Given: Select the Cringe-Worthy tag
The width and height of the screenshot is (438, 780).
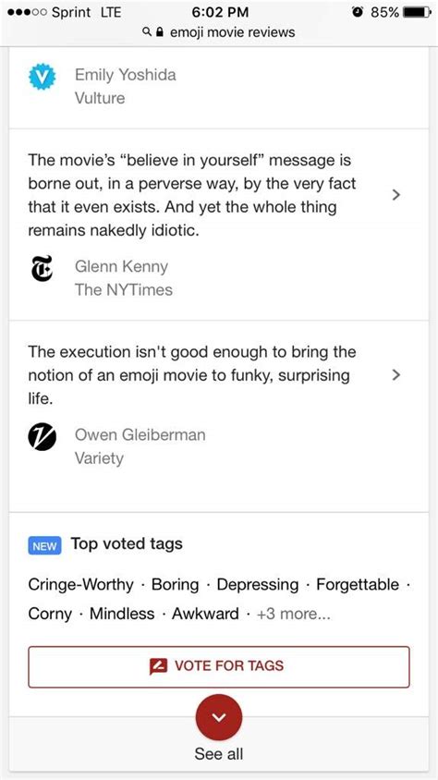Looking at the screenshot, I should coord(80,584).
